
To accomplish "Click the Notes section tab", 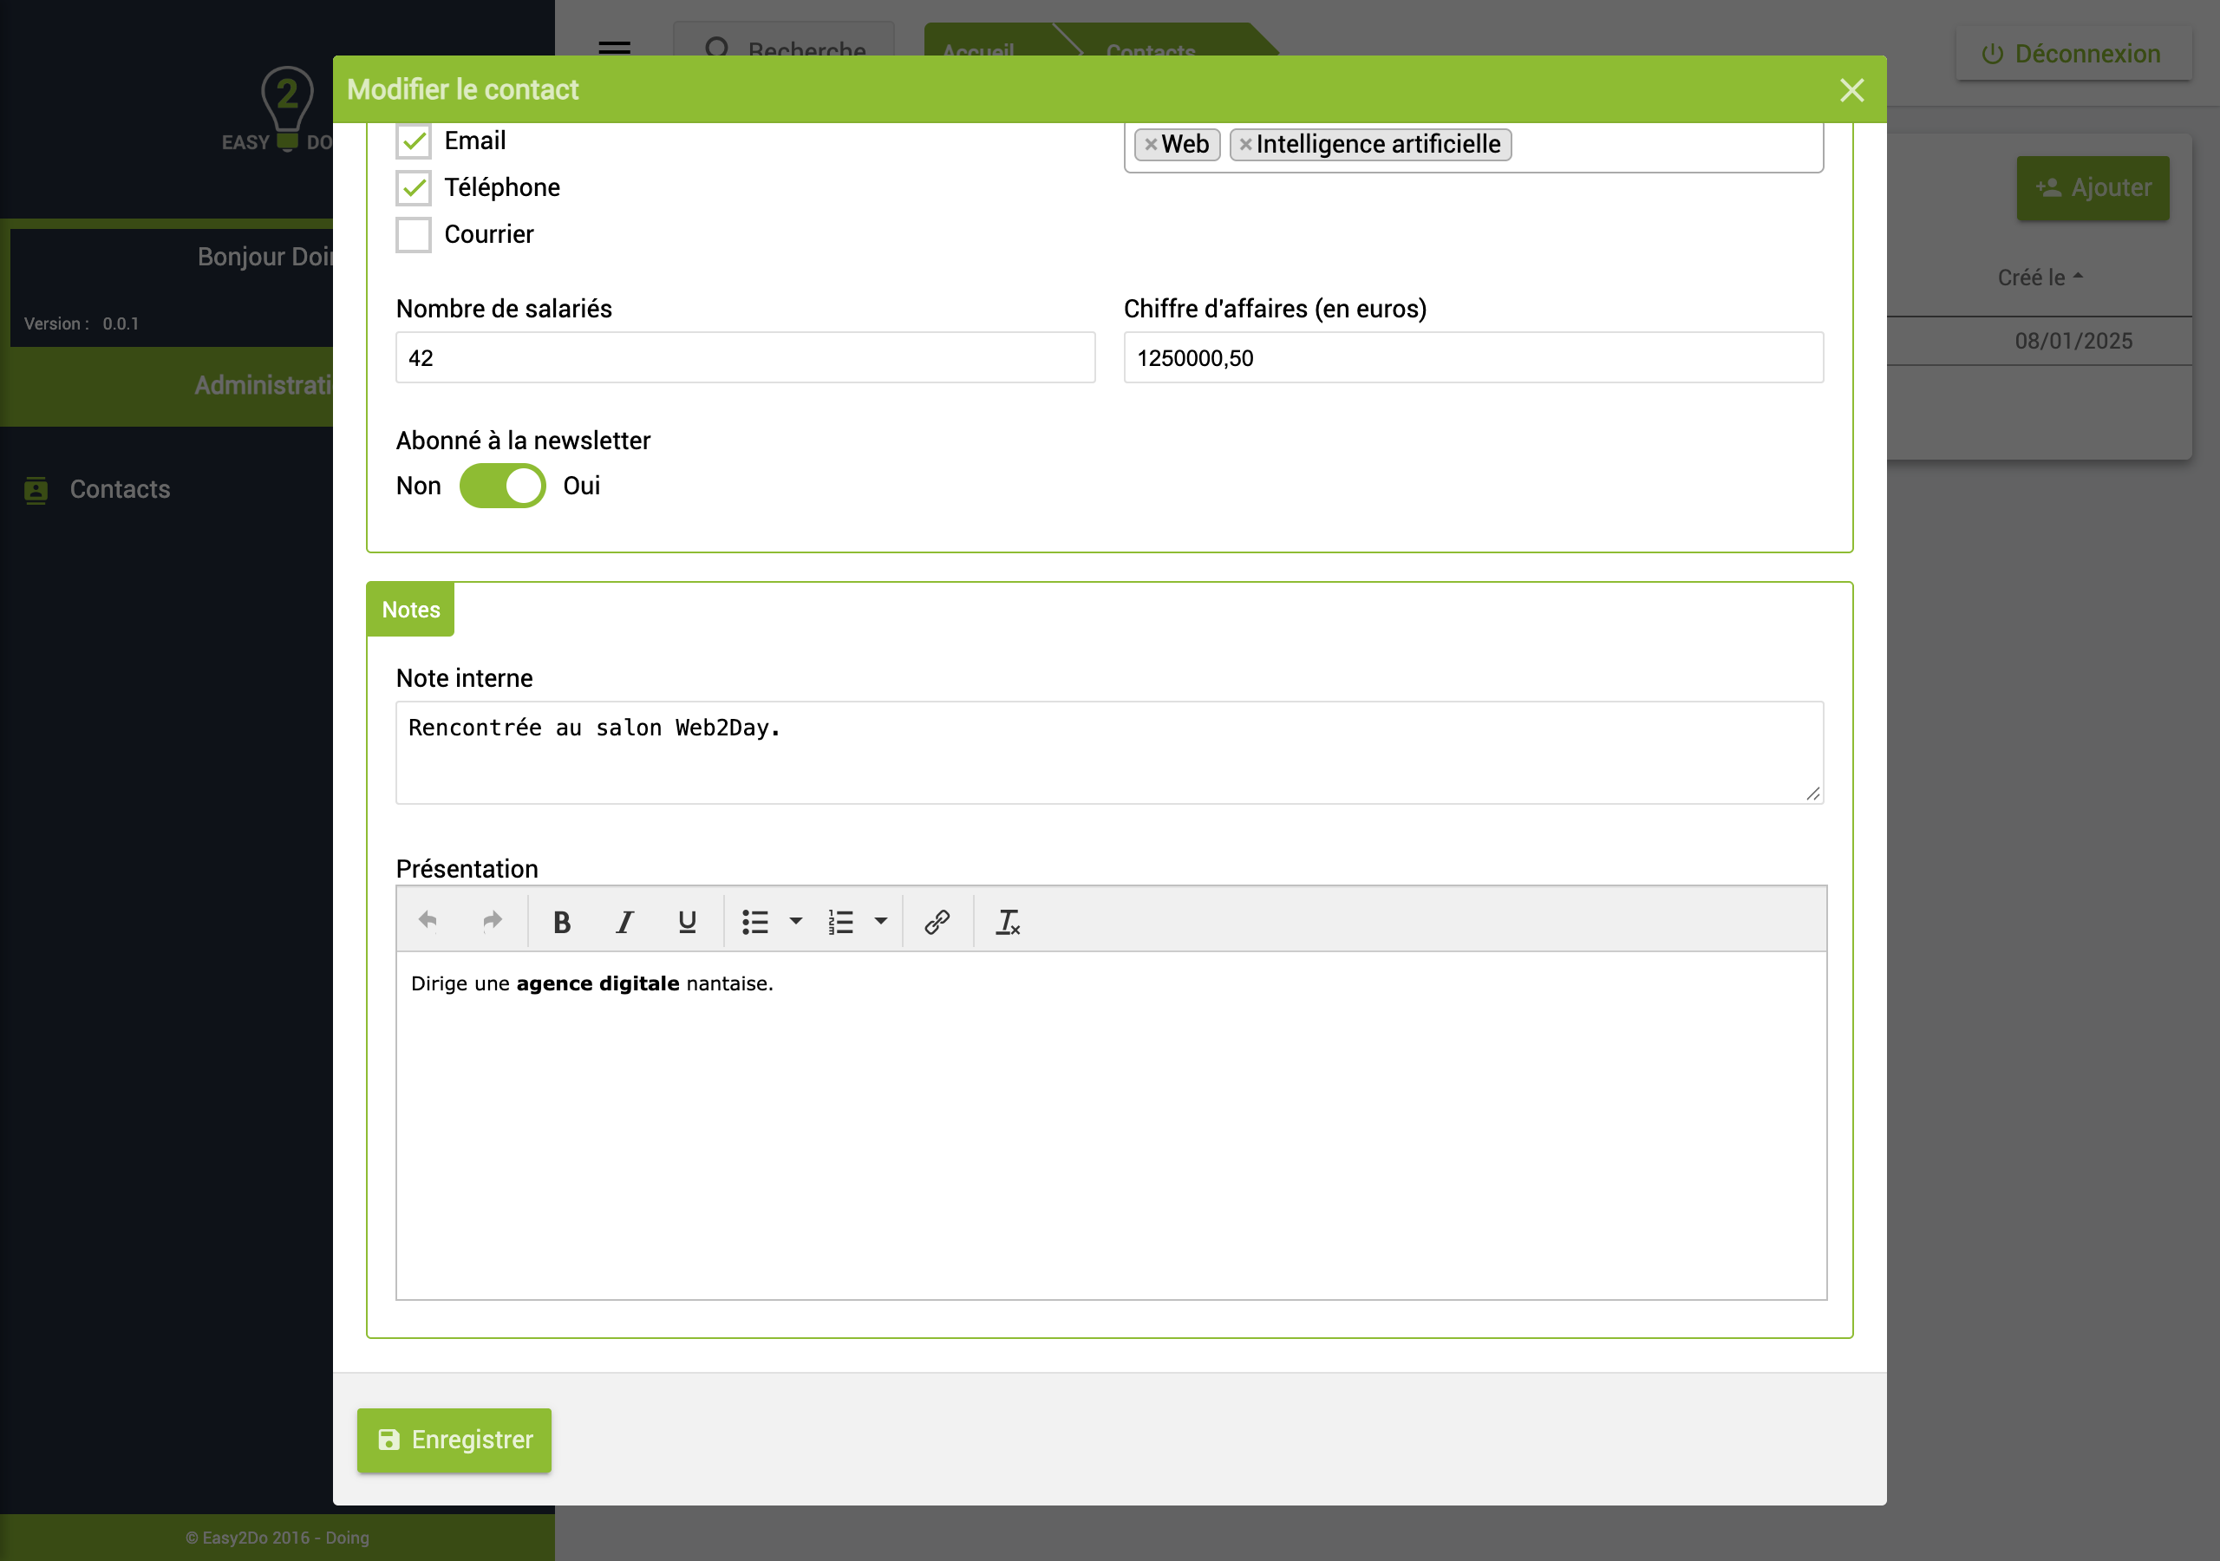I will tap(411, 610).
